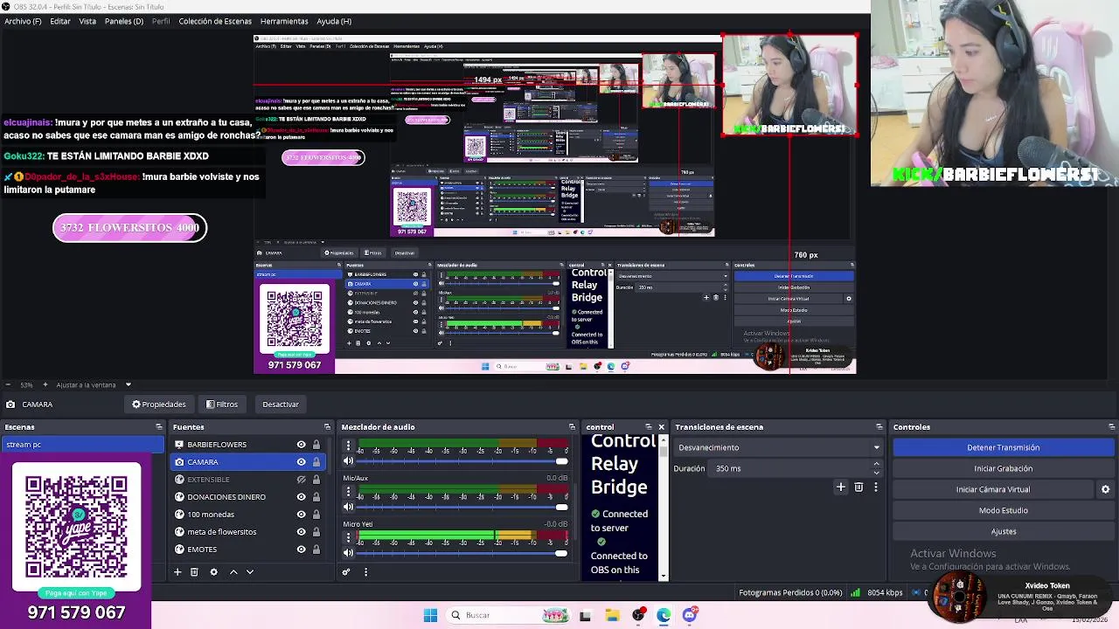Open File Explorer from the taskbar

point(612,615)
